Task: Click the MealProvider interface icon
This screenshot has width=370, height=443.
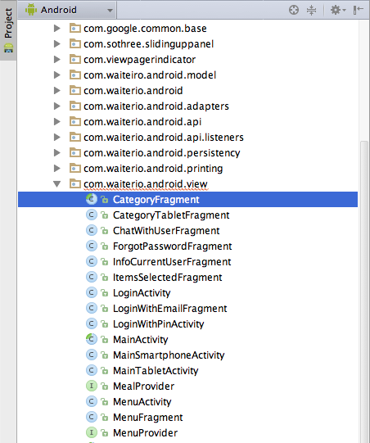Action: pos(92,386)
